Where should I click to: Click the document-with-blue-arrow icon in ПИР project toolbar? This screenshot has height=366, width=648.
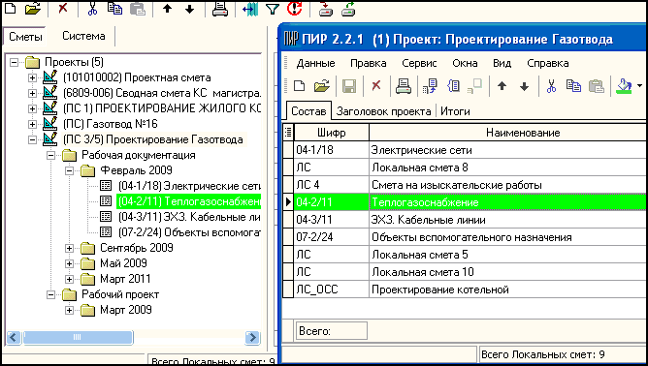(x=430, y=86)
